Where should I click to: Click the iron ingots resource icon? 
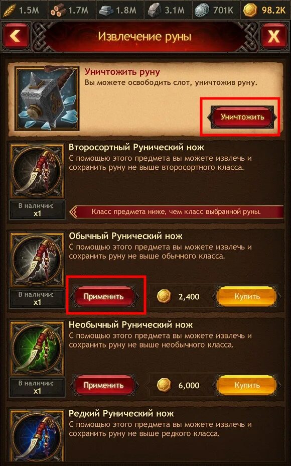(x=106, y=11)
